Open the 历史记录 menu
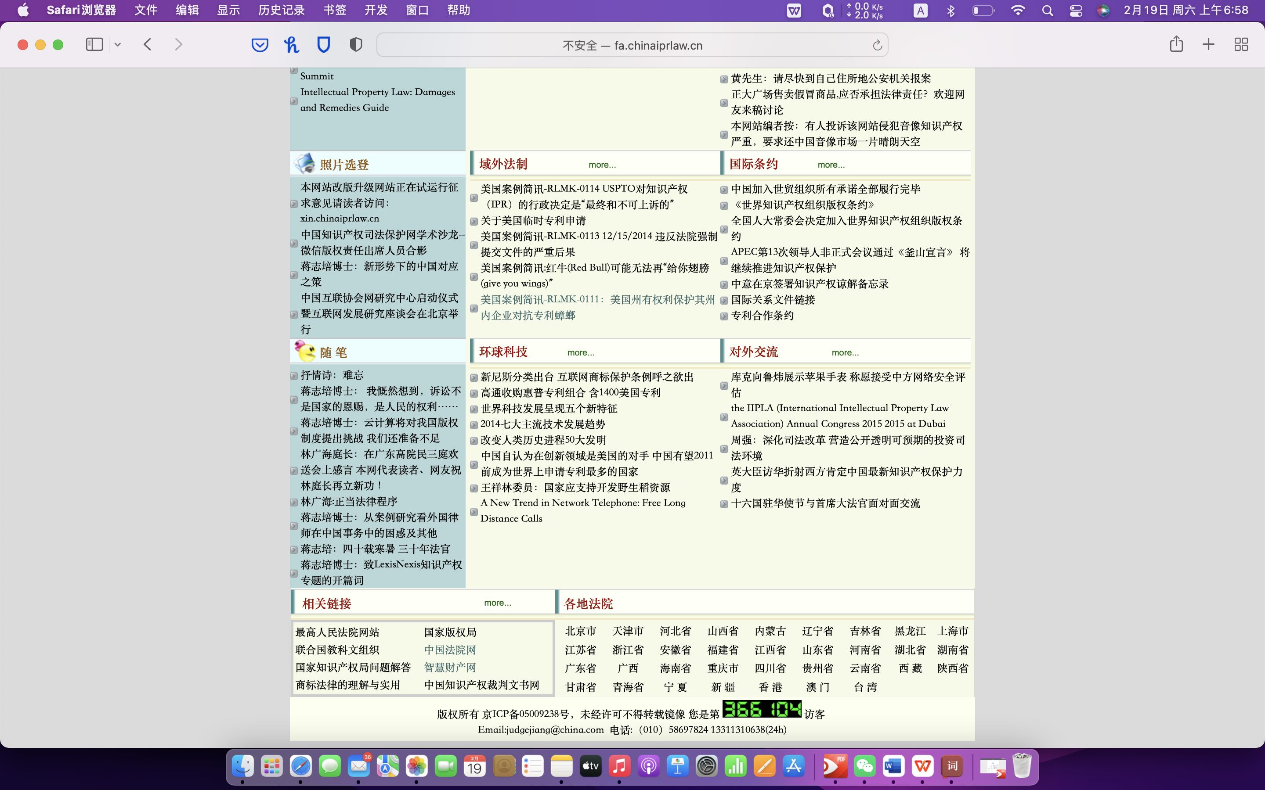The height and width of the screenshot is (790, 1265). pos(281,10)
